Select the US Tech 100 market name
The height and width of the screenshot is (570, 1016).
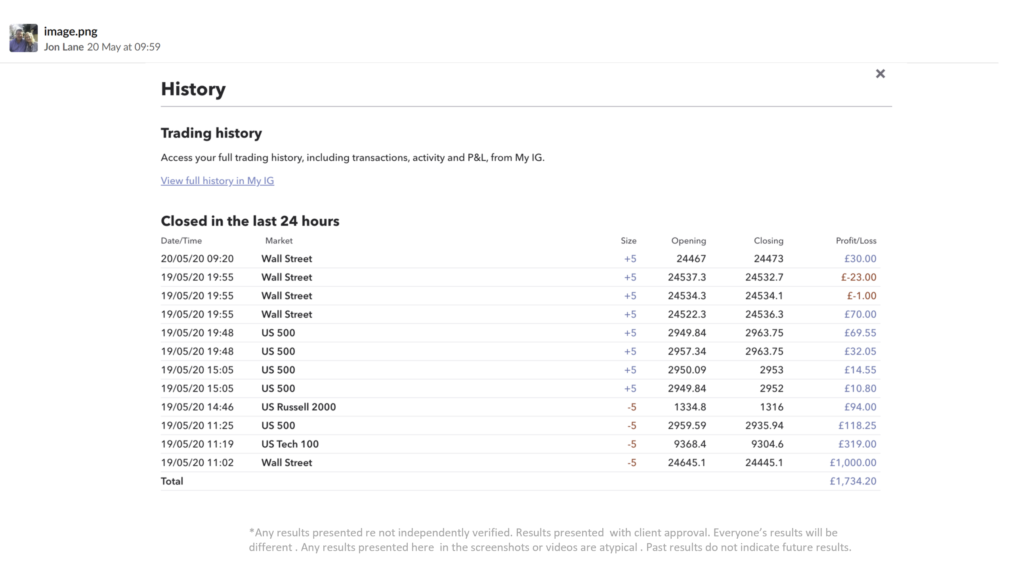pos(290,444)
